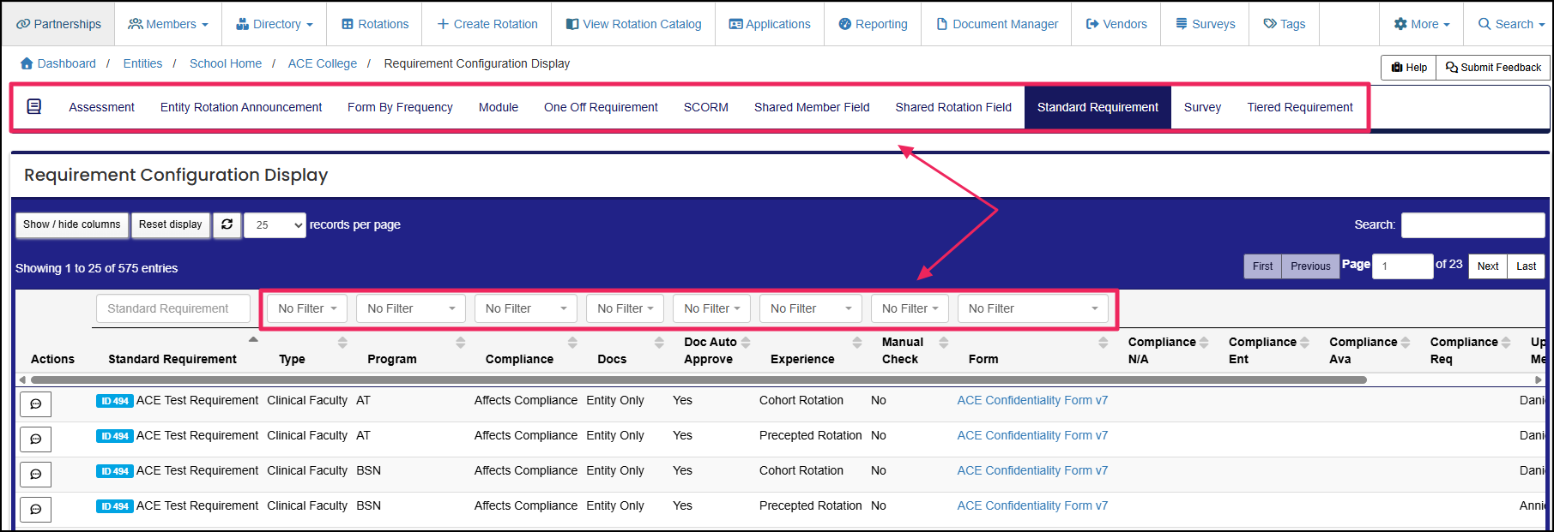
Task: Click the table Search input field
Action: coord(1472,225)
